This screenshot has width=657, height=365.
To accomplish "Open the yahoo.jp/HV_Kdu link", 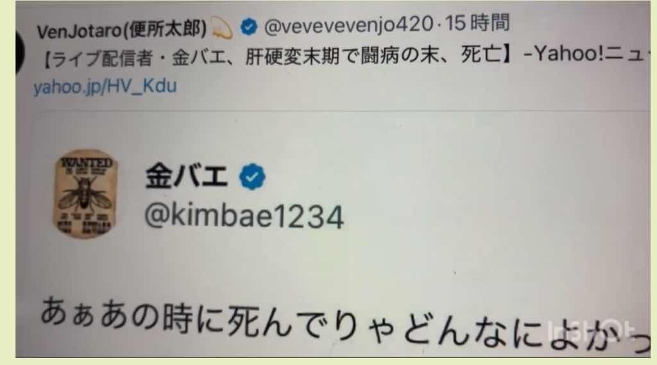I will pos(105,87).
